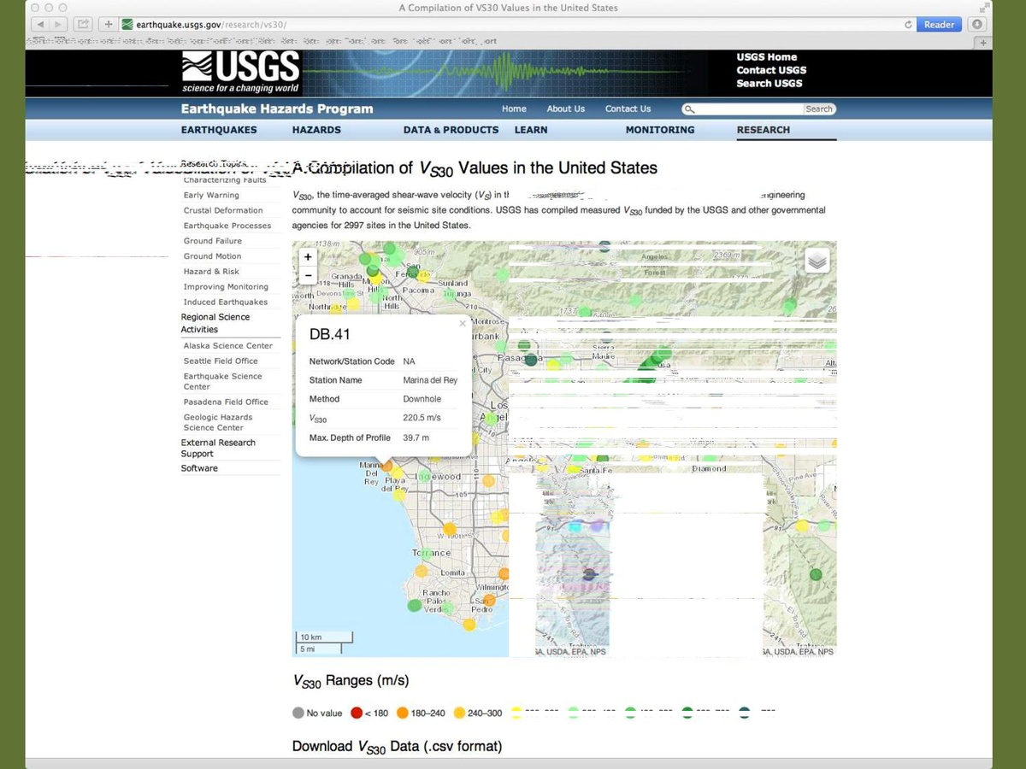Close the DB.41 station popup
1026x769 pixels.
pos(463,324)
